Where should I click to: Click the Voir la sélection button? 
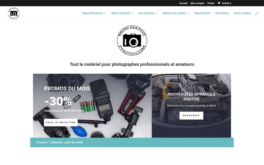point(61,122)
